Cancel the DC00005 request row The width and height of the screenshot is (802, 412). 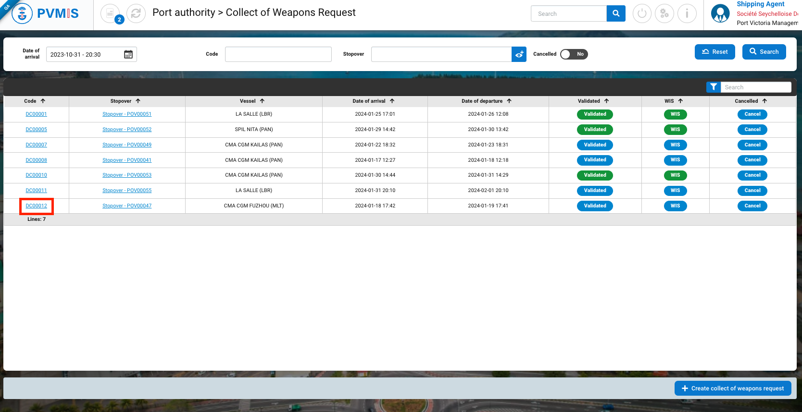point(752,130)
